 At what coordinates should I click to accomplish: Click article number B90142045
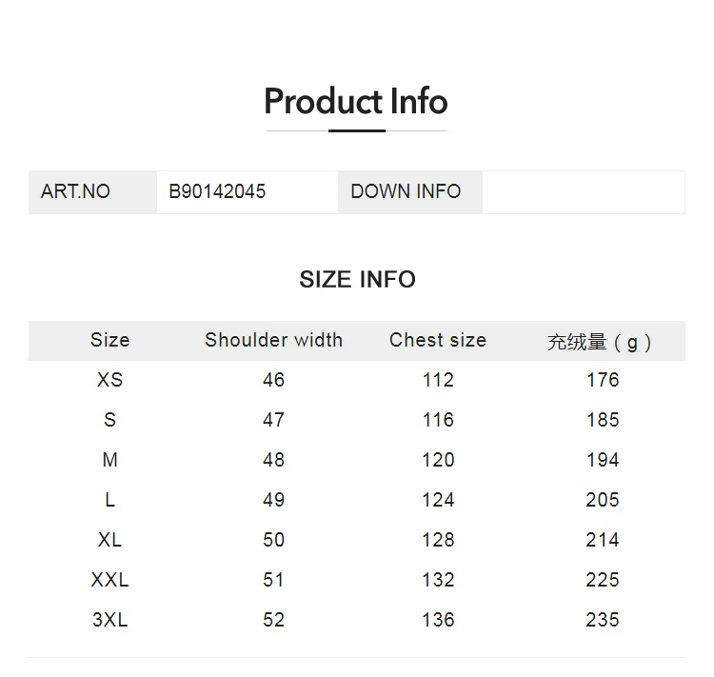(x=217, y=191)
